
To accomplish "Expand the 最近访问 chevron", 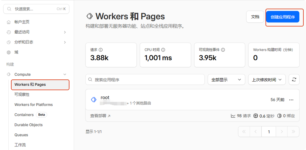I will (x=65, y=32).
